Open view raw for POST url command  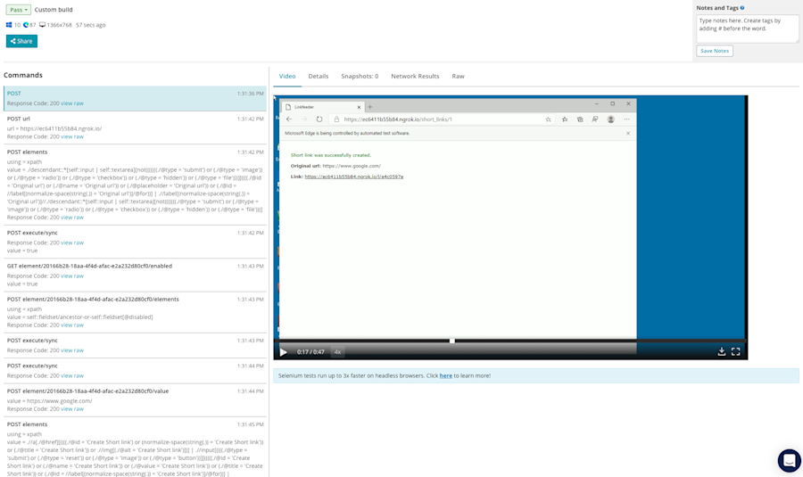coord(72,136)
